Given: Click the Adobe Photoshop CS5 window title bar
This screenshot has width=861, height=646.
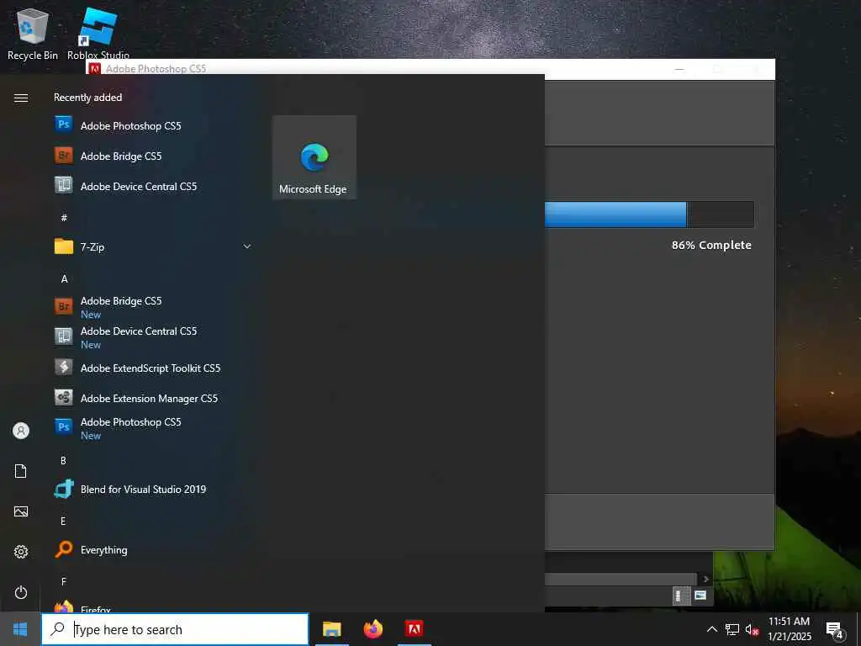Looking at the screenshot, I should point(430,69).
